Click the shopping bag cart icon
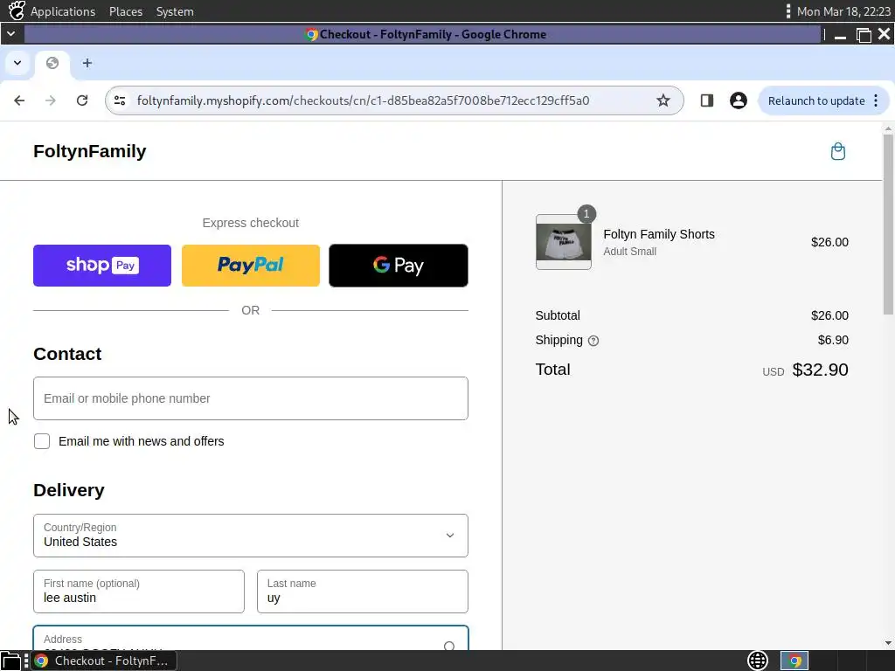Viewport: 895px width, 671px height. pyautogui.click(x=837, y=151)
